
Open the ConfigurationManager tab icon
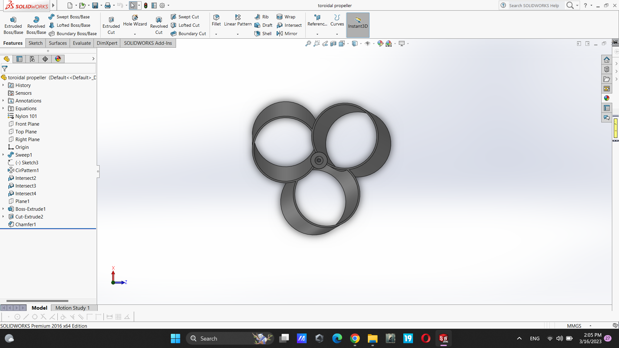tap(32, 59)
